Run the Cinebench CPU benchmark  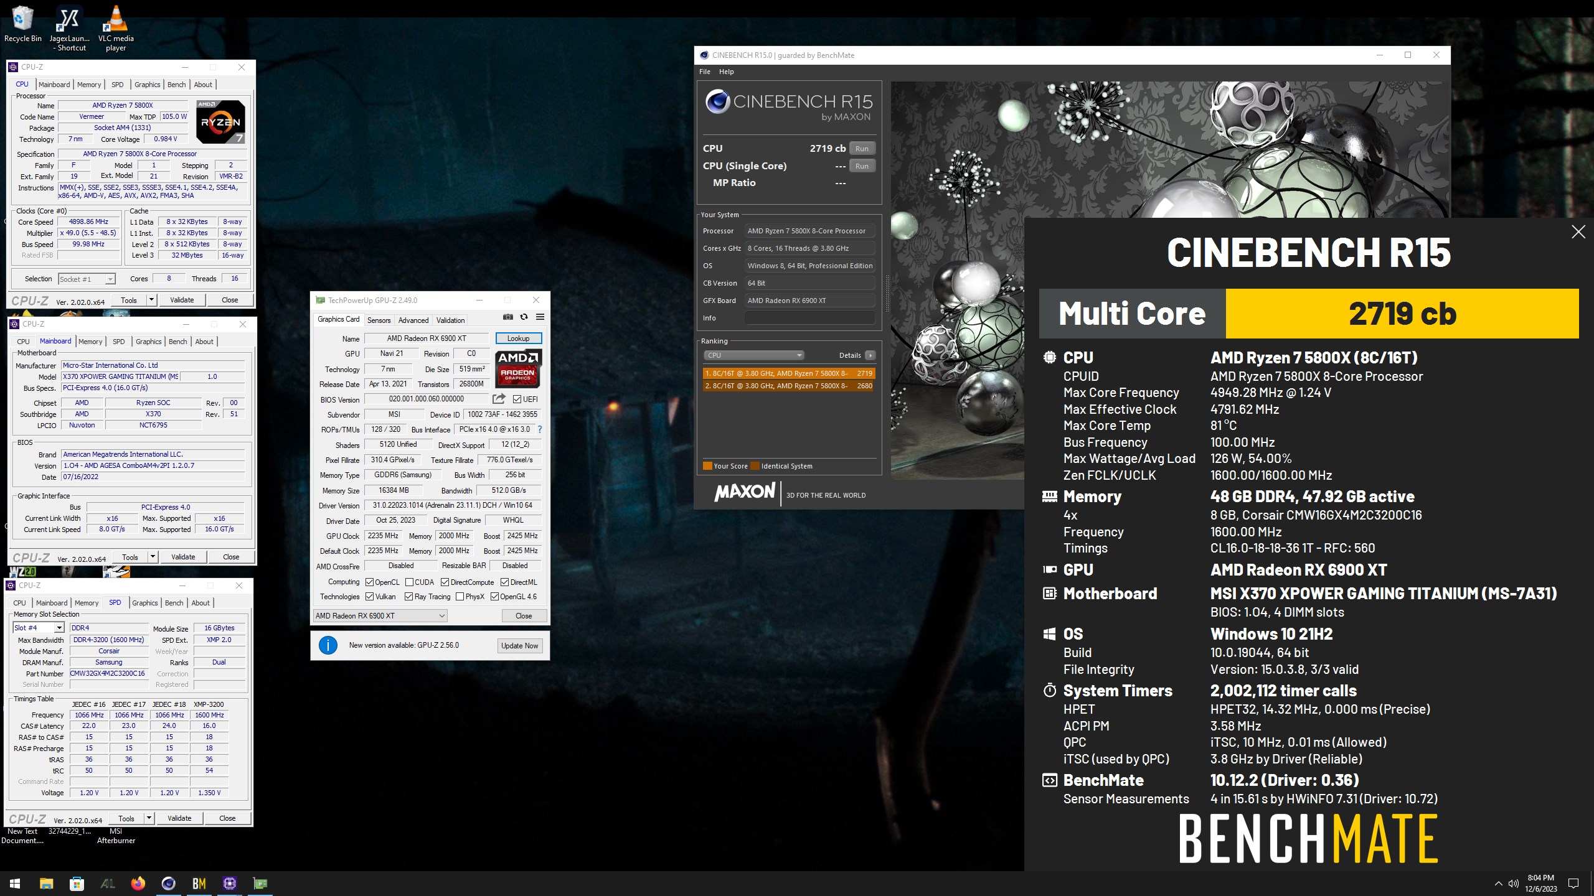pos(862,149)
